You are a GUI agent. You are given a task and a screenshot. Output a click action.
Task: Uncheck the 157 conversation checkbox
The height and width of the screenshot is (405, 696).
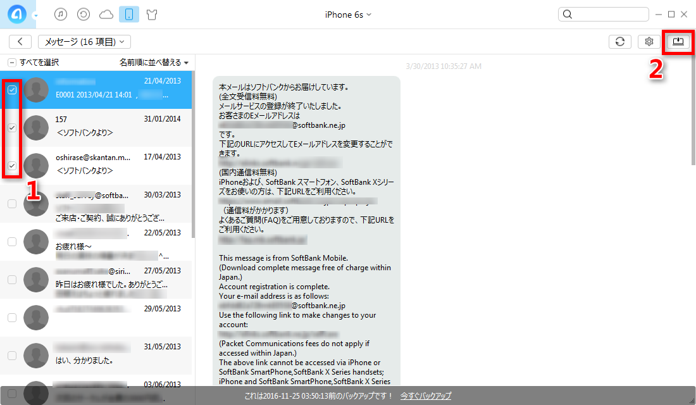point(12,128)
